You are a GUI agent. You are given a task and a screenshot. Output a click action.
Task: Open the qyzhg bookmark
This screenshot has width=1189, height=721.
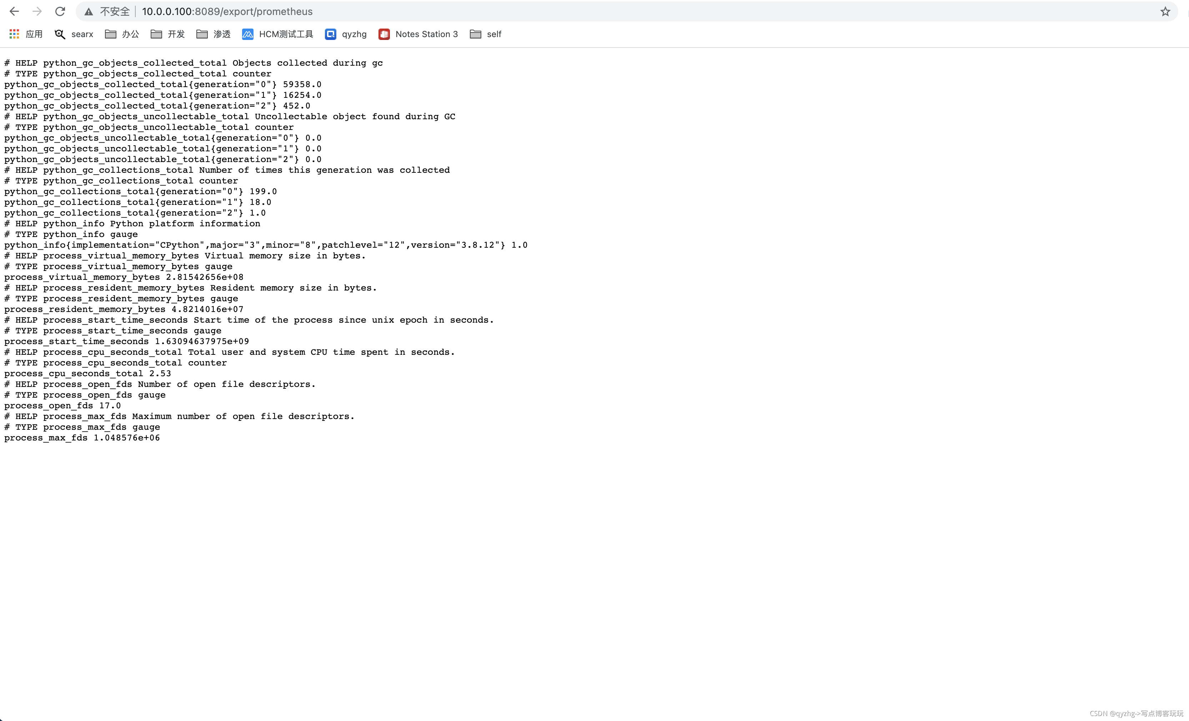click(x=346, y=34)
